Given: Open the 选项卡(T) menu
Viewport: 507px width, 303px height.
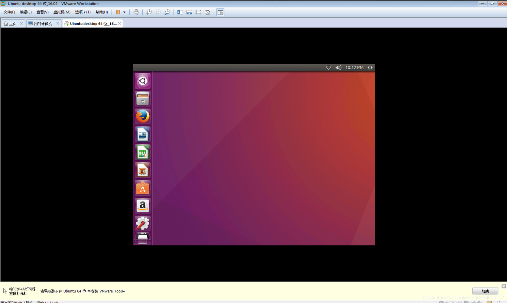Looking at the screenshot, I should 83,12.
